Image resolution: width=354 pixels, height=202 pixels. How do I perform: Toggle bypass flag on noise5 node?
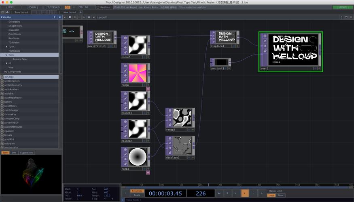coord(125,48)
